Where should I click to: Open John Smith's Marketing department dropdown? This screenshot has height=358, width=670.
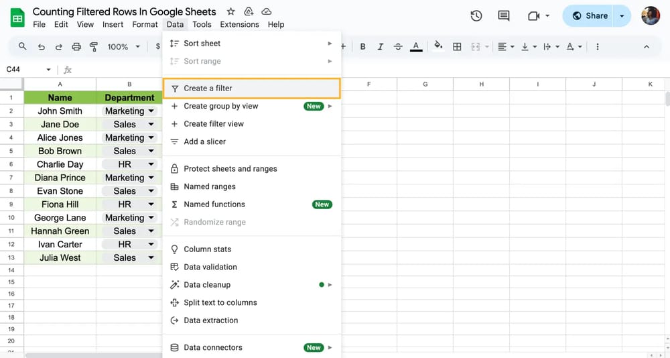pyautogui.click(x=151, y=111)
